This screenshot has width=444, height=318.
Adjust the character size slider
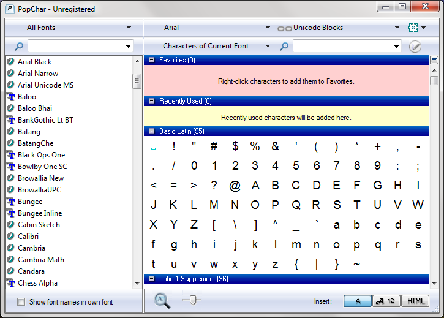click(193, 300)
